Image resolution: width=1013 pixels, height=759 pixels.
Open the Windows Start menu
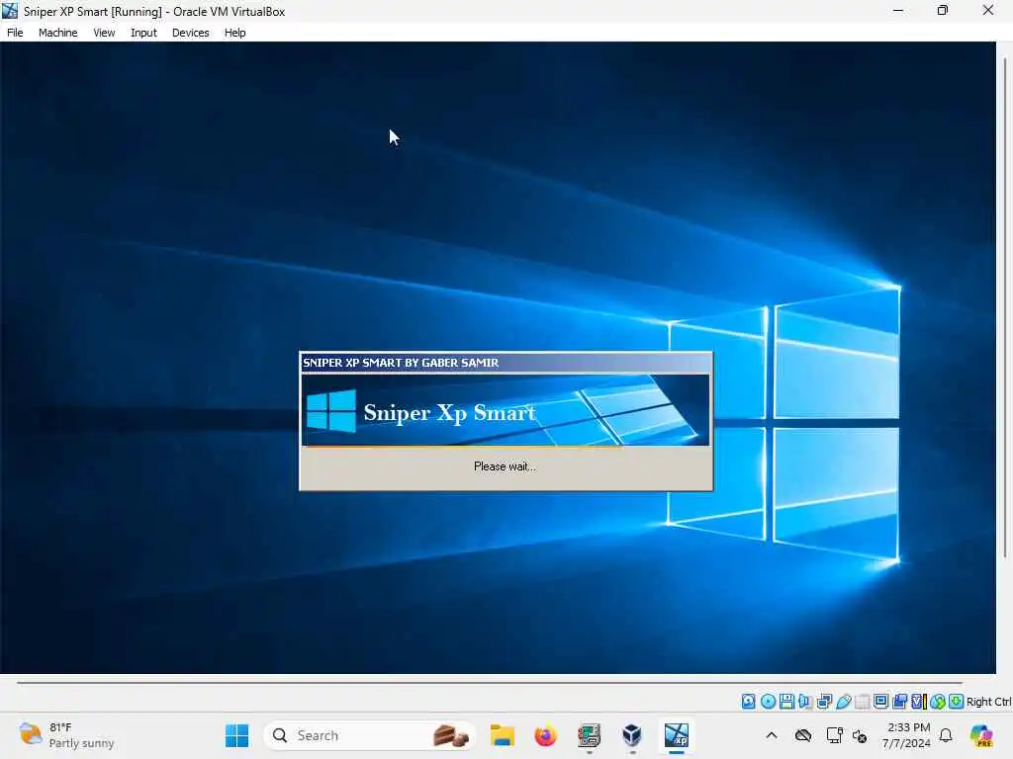236,735
